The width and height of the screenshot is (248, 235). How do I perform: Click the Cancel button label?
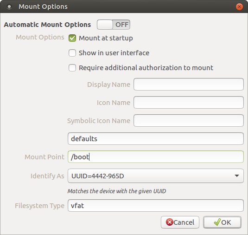(184, 222)
